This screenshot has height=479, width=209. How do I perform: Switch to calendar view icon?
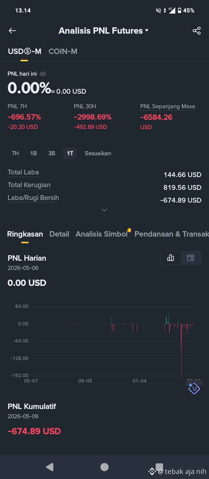click(191, 258)
